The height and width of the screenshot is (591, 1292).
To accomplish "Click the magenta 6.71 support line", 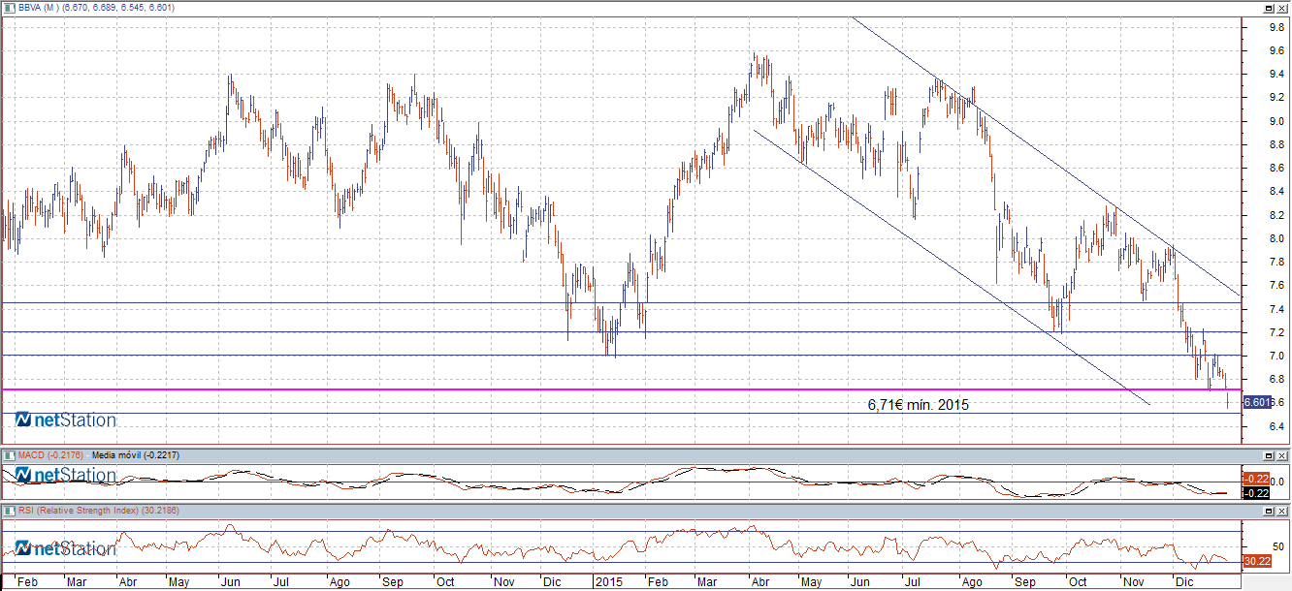I will pos(621,389).
